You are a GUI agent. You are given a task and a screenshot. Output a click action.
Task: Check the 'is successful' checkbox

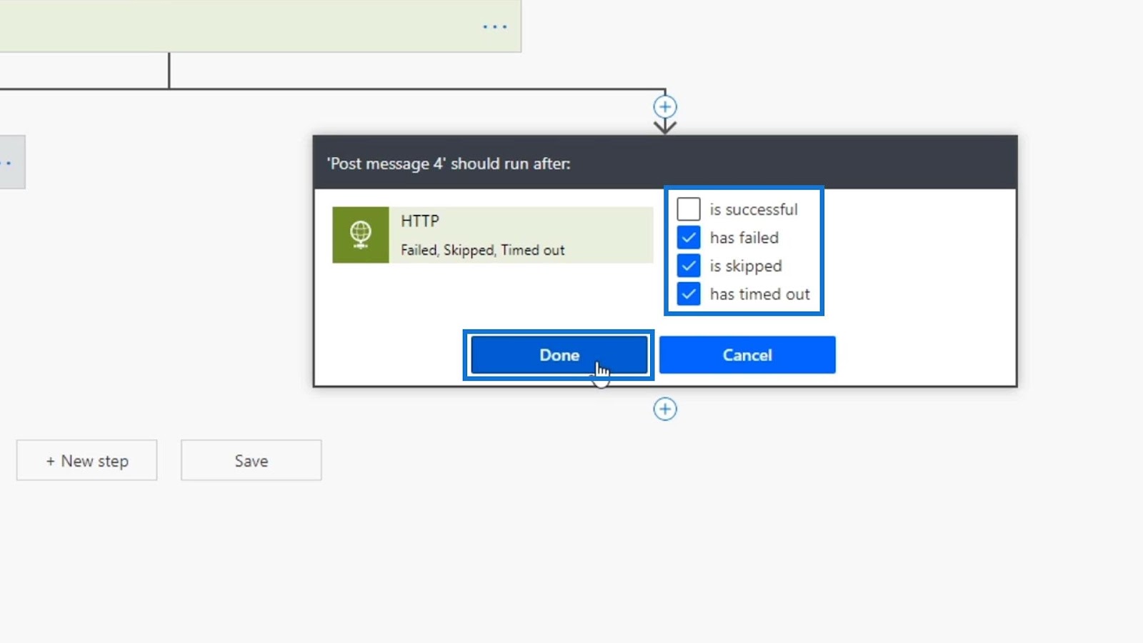pos(689,209)
